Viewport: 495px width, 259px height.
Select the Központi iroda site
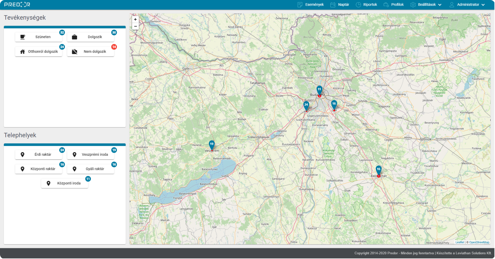[65, 183]
